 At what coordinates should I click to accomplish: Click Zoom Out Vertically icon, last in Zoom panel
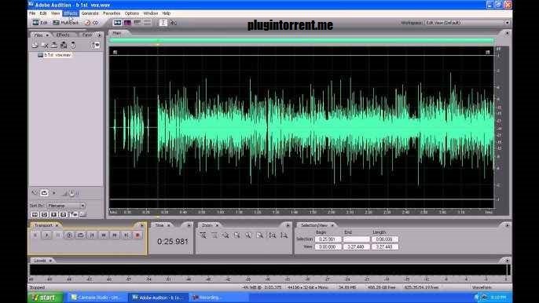pyautogui.click(x=284, y=235)
